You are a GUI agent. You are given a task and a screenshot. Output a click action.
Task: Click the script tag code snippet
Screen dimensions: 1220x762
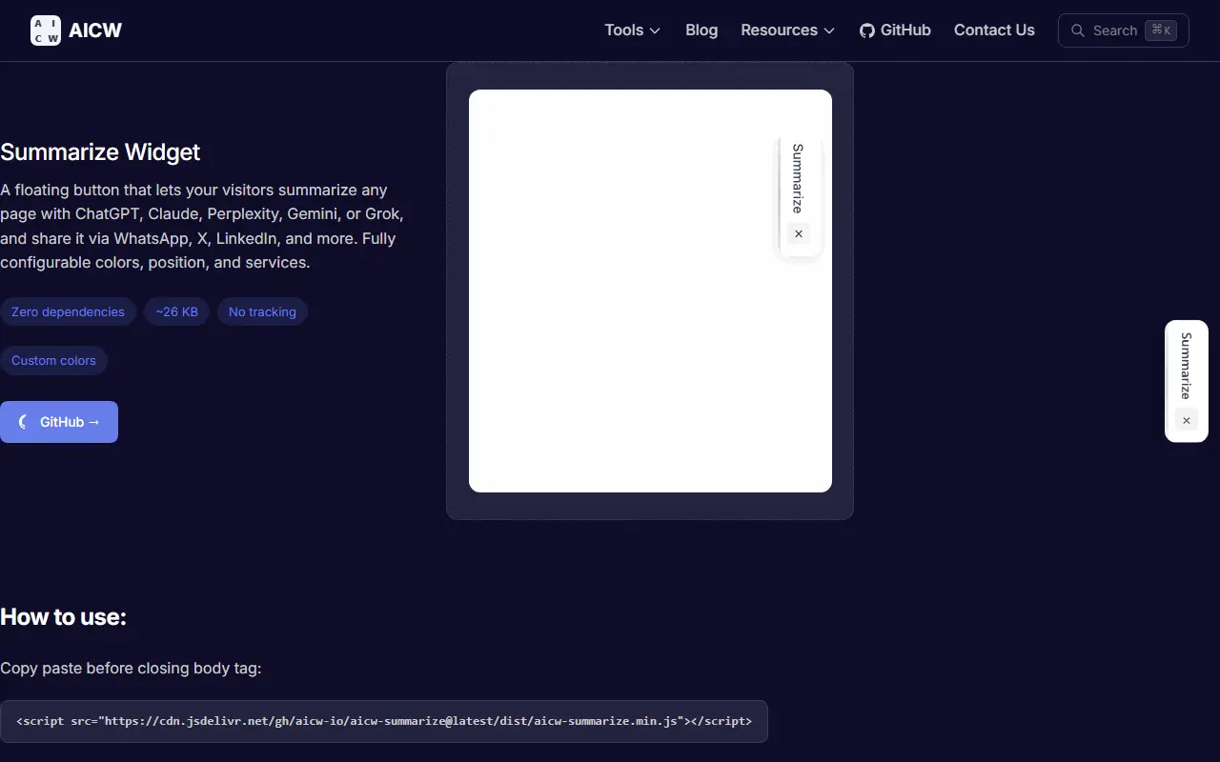(x=384, y=721)
